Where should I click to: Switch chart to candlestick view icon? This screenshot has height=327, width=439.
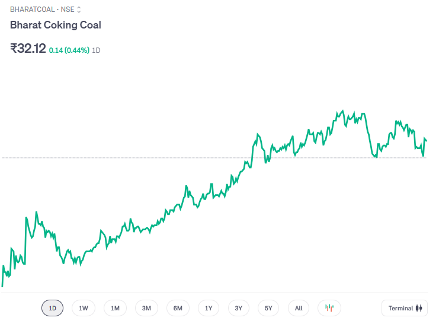(x=329, y=308)
